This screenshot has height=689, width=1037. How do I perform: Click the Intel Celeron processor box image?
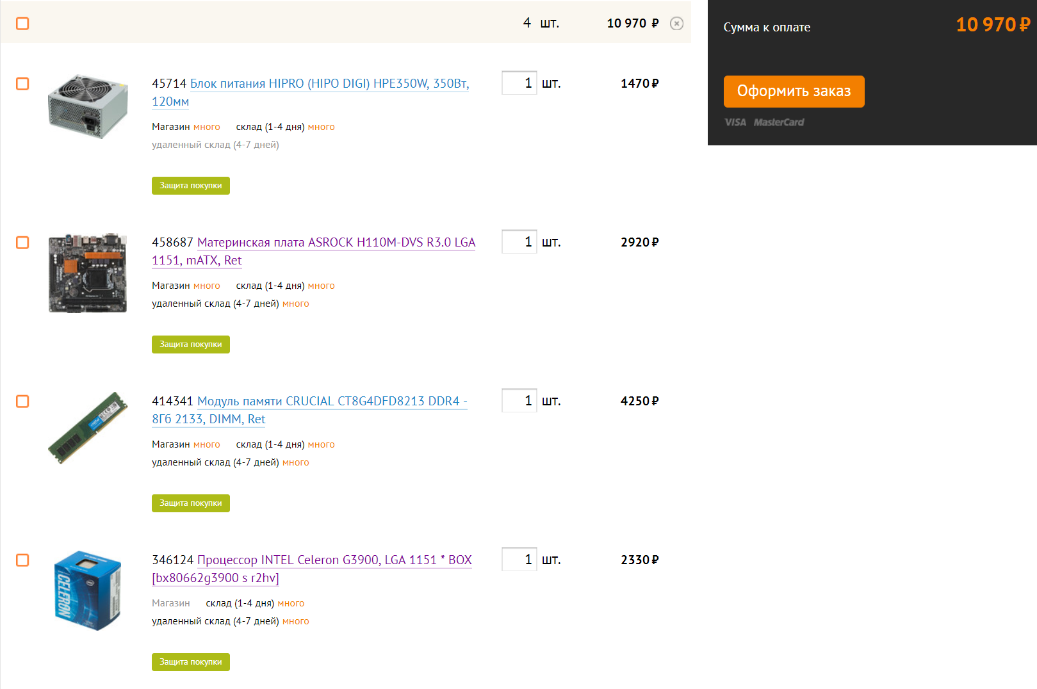88,590
